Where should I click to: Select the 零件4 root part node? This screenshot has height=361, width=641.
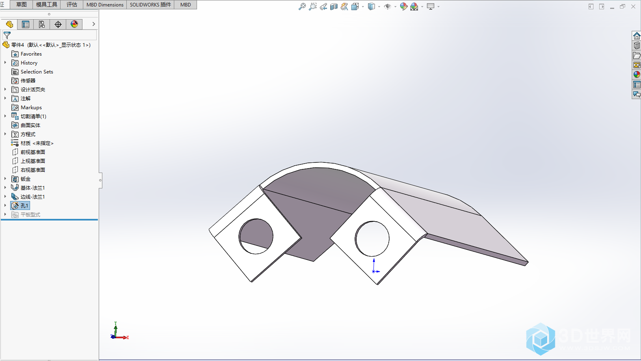tap(47, 45)
